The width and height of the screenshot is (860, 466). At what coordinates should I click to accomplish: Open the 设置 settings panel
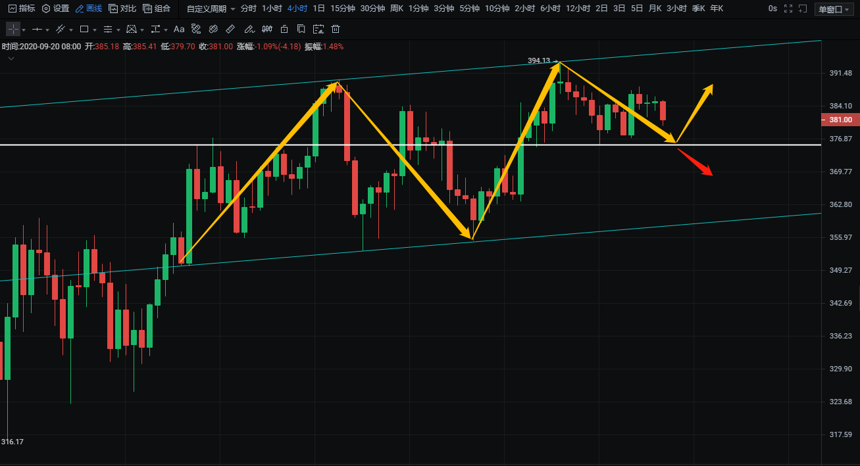click(55, 9)
